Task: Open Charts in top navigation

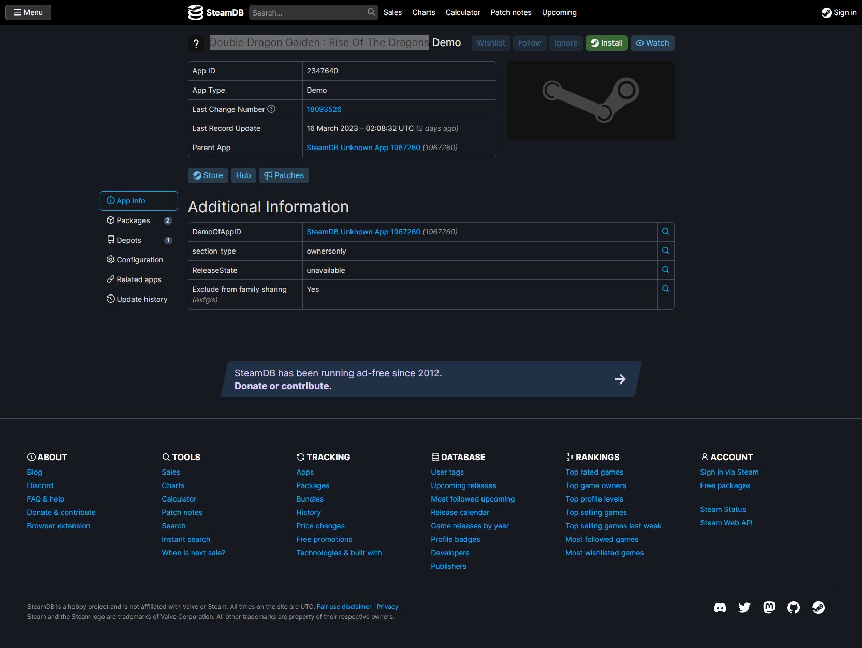Action: (x=423, y=12)
